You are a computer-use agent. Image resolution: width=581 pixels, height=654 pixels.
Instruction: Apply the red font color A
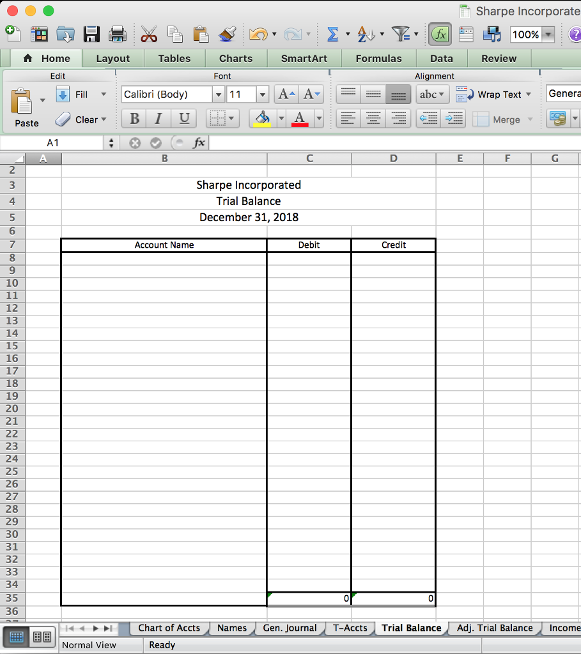[x=300, y=119]
